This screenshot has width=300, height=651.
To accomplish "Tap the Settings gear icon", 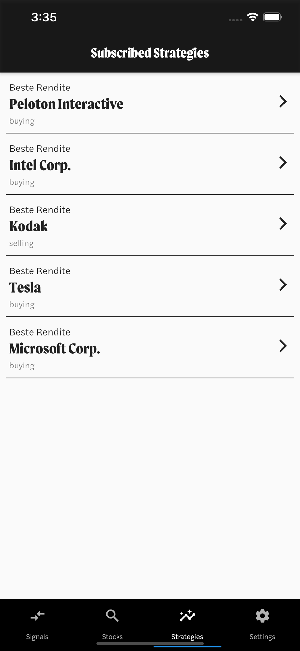I will (262, 616).
